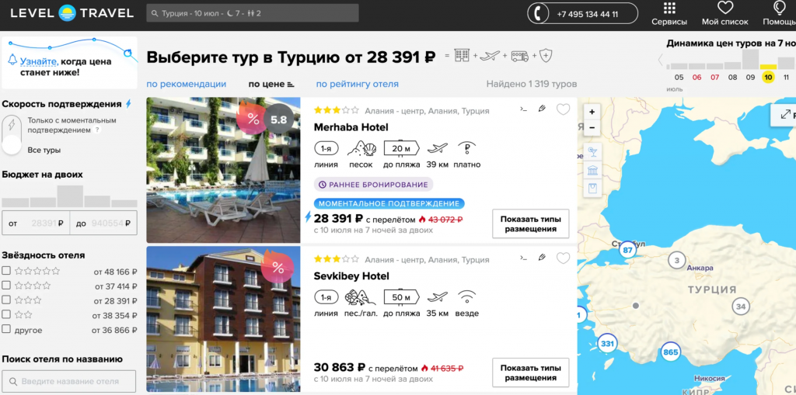Screen dimensions: 796x395
Task: Toggle museum landmarks icon on map
Action: tap(592, 170)
